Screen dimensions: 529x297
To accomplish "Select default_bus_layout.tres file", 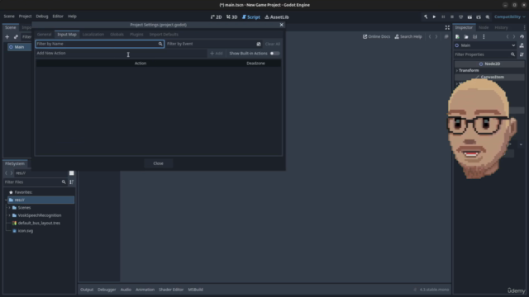I will [39, 223].
